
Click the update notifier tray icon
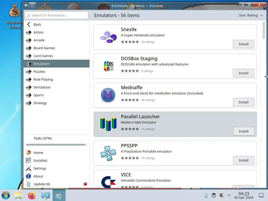[206, 195]
